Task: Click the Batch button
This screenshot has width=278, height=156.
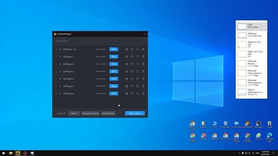Action: coord(74,113)
